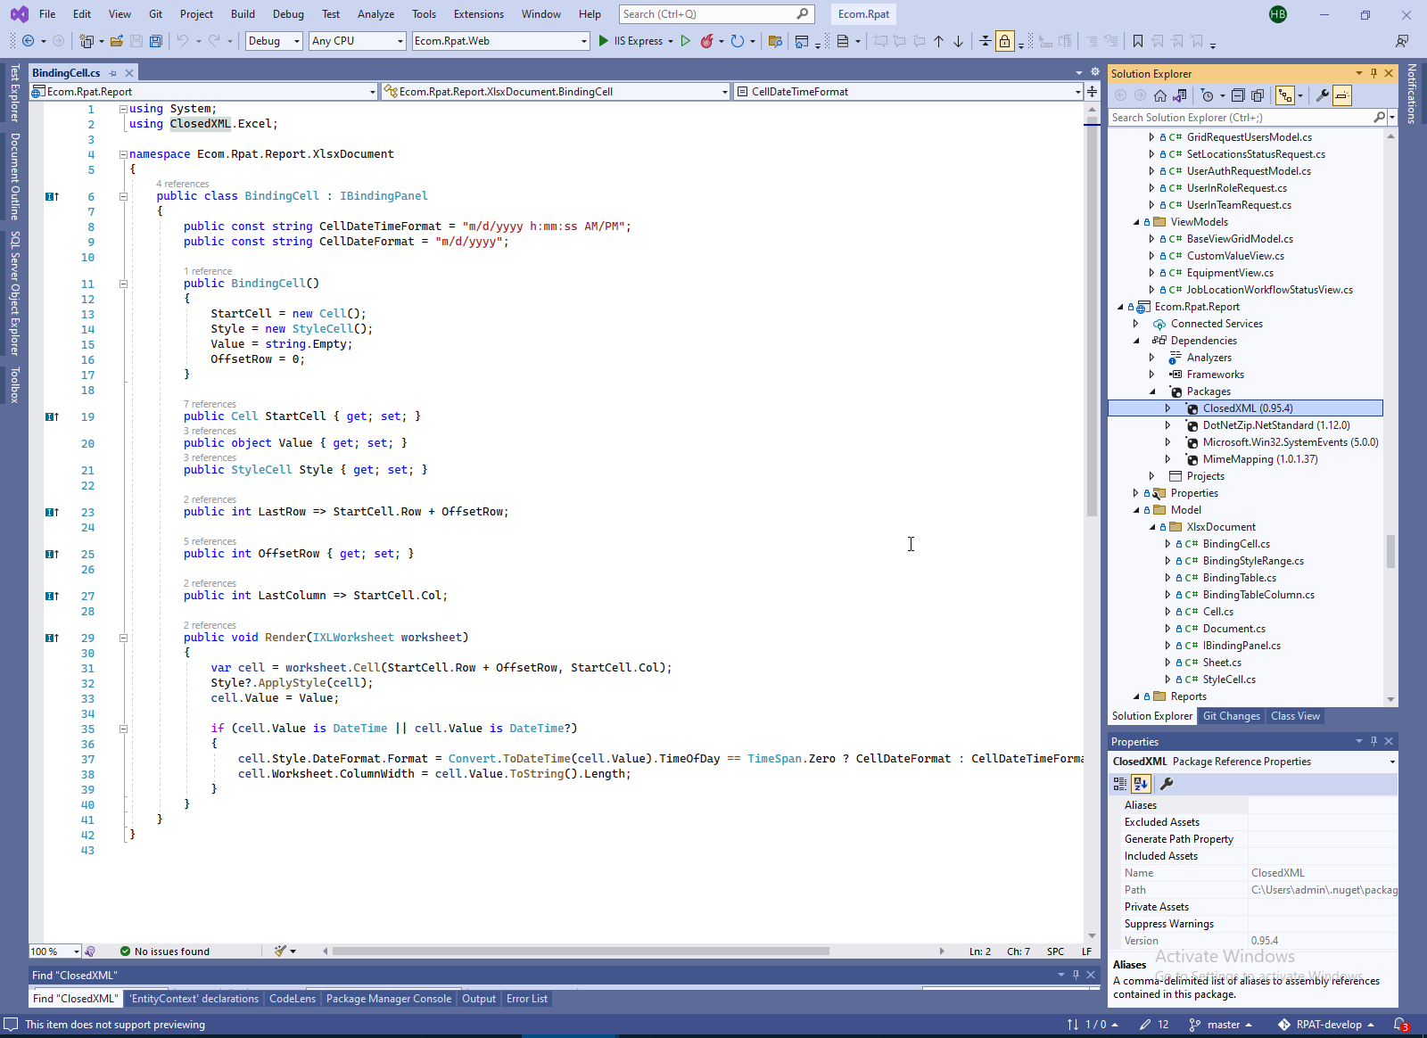
Task: Toggle Alphabetical sort in Properties panel
Action: tap(1141, 784)
